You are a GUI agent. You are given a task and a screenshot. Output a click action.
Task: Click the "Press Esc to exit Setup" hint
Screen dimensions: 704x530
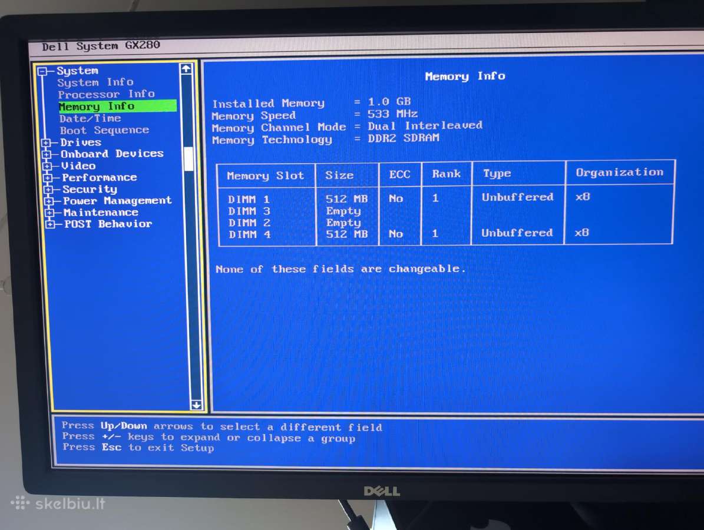click(138, 448)
